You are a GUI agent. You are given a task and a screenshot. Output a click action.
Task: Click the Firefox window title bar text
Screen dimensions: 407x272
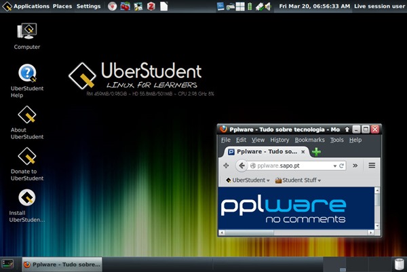coord(284,130)
